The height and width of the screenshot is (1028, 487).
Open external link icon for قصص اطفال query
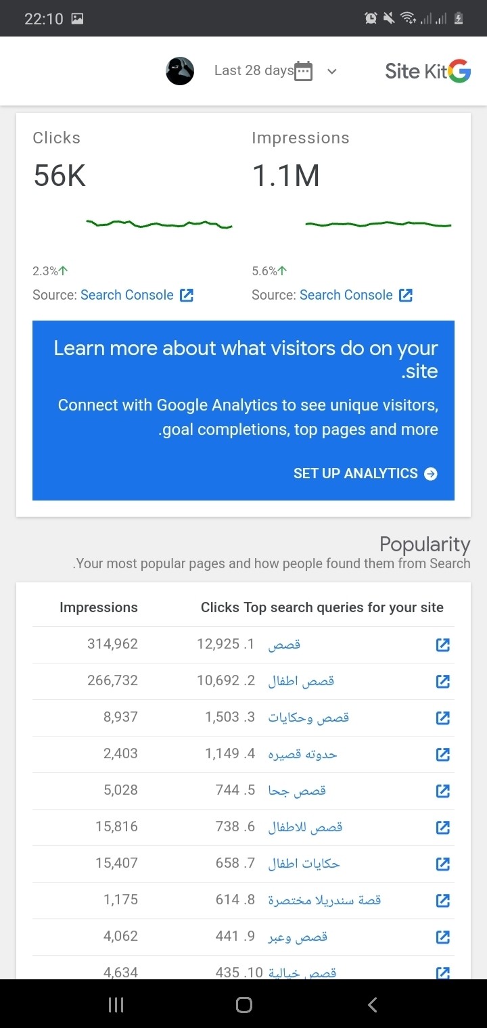tap(443, 682)
